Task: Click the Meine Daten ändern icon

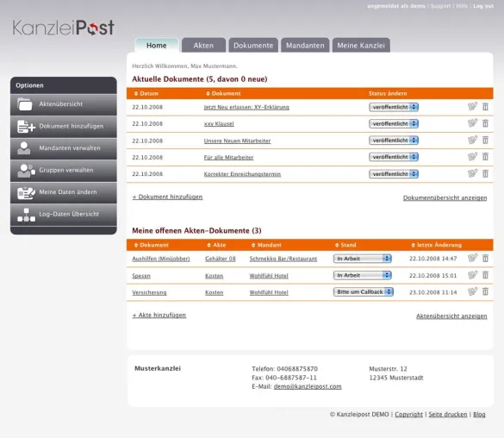Action: (x=26, y=192)
